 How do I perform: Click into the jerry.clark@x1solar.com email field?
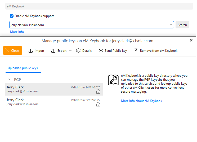[x=87, y=25]
